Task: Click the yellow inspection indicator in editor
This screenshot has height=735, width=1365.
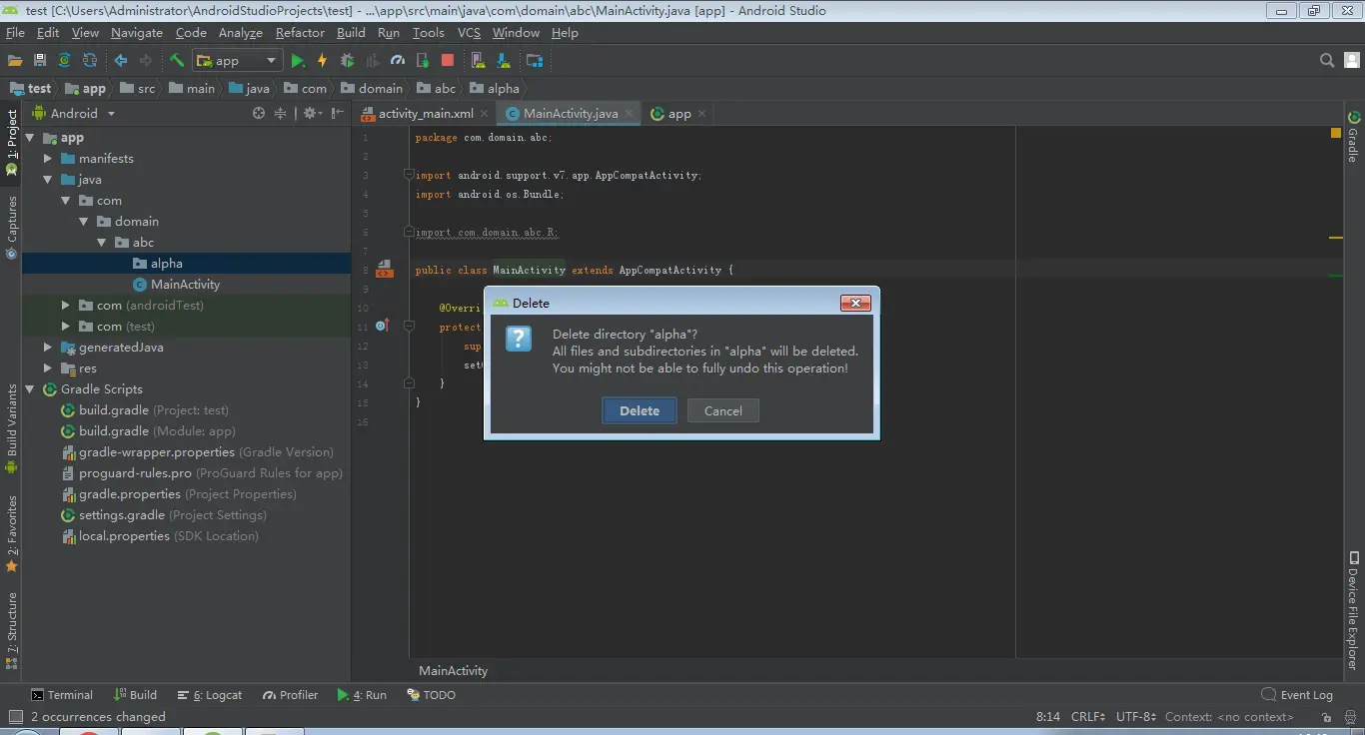Action: tap(1336, 133)
